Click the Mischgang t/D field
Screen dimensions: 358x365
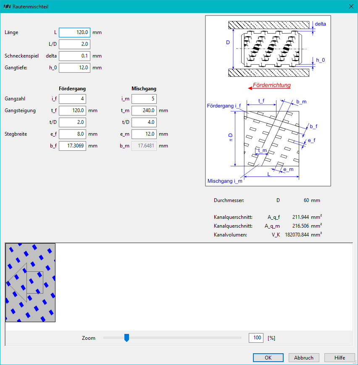tap(144, 122)
